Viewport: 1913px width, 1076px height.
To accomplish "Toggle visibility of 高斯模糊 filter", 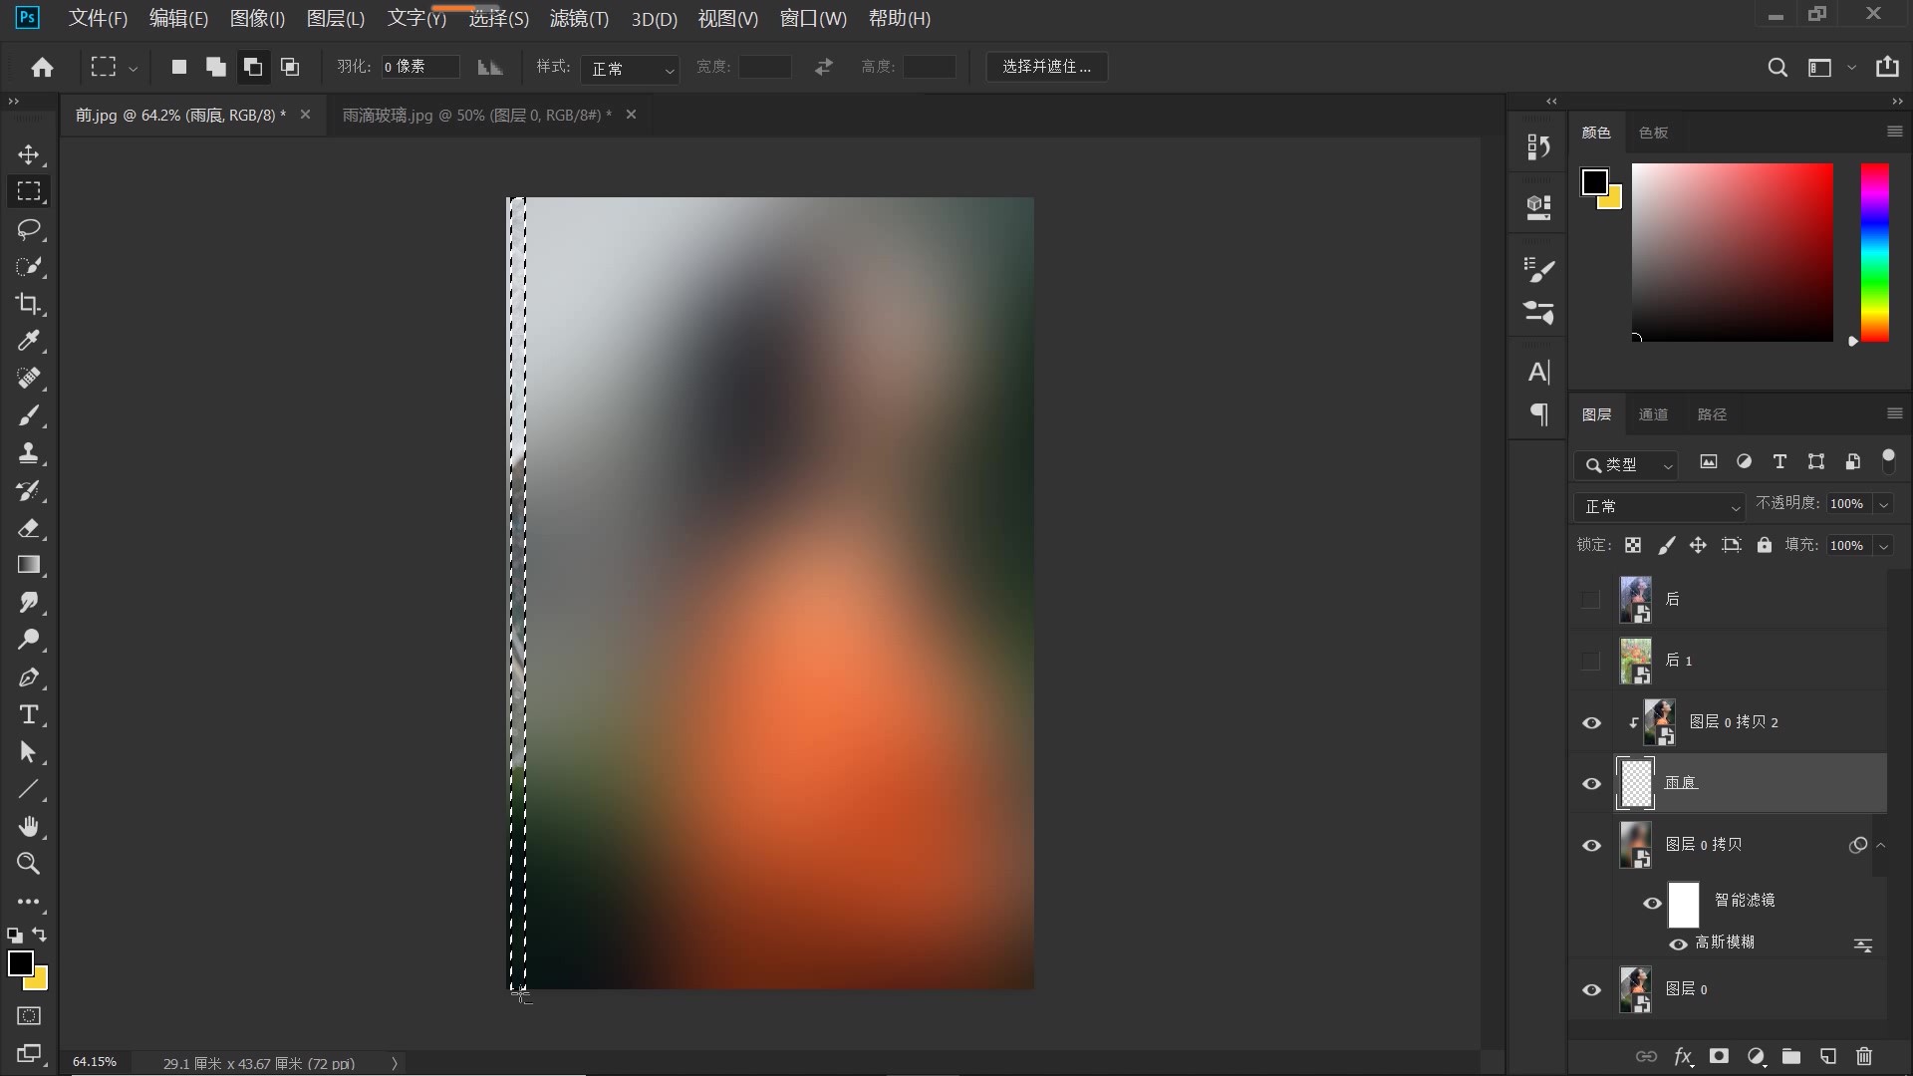I will (x=1678, y=943).
